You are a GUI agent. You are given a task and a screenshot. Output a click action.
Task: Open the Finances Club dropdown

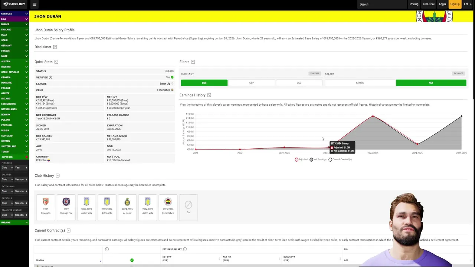[7, 168]
